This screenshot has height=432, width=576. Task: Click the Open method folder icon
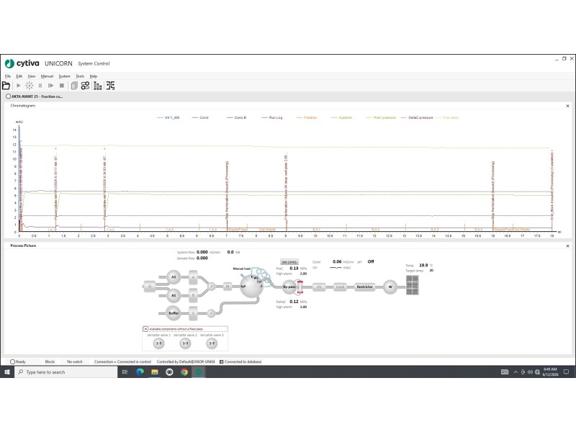(6, 86)
